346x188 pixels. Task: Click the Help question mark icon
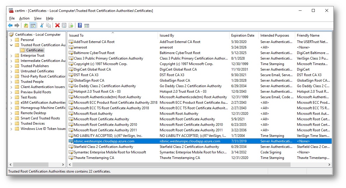(80, 26)
